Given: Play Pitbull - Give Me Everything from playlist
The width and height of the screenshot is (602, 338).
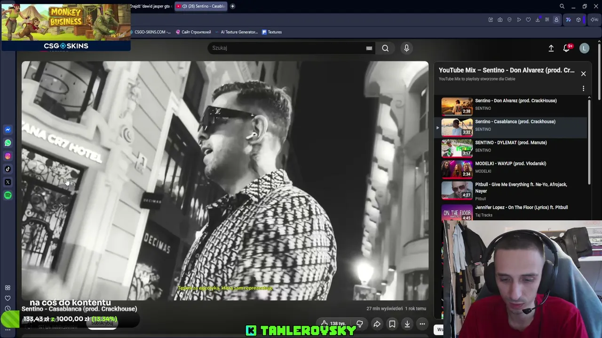Looking at the screenshot, I should [x=510, y=192].
